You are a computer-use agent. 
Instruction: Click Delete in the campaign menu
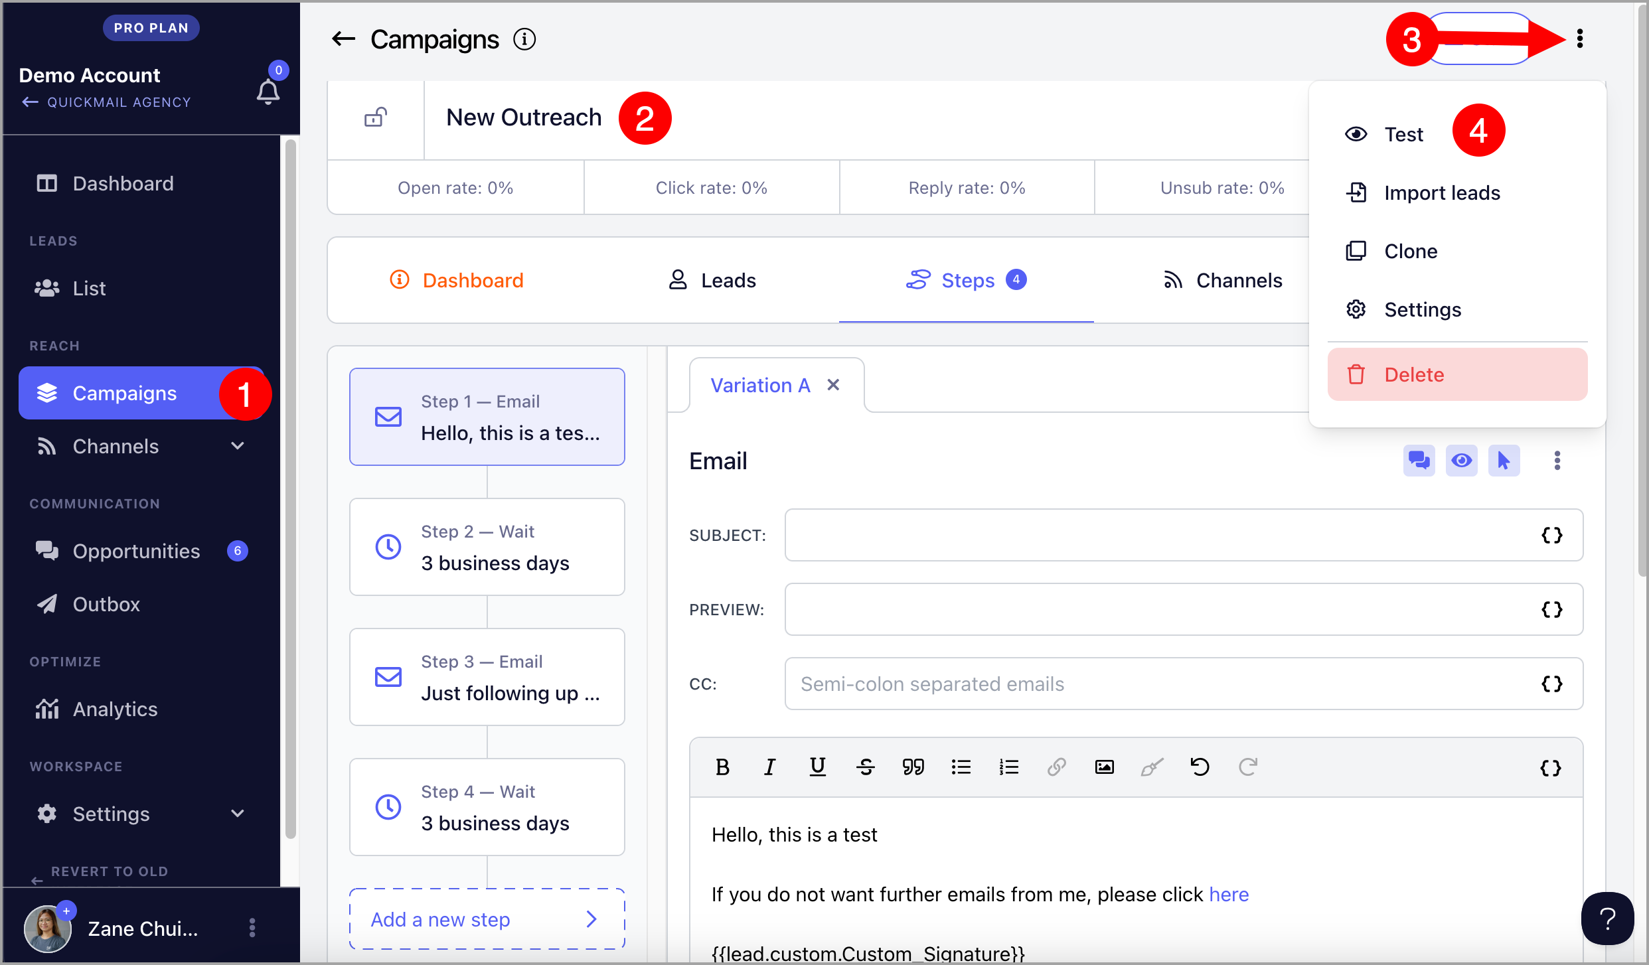[x=1458, y=374]
